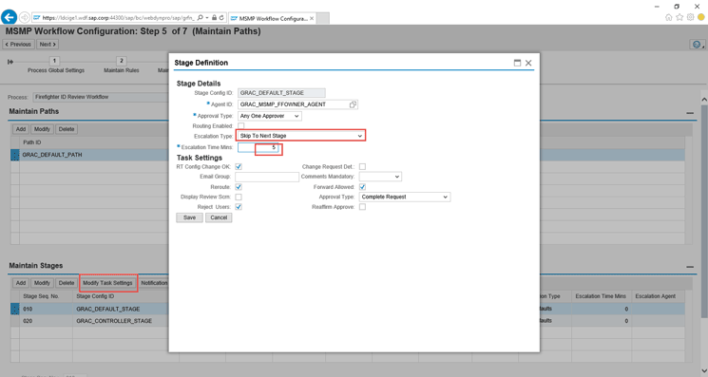Click the Next step button

48,45
